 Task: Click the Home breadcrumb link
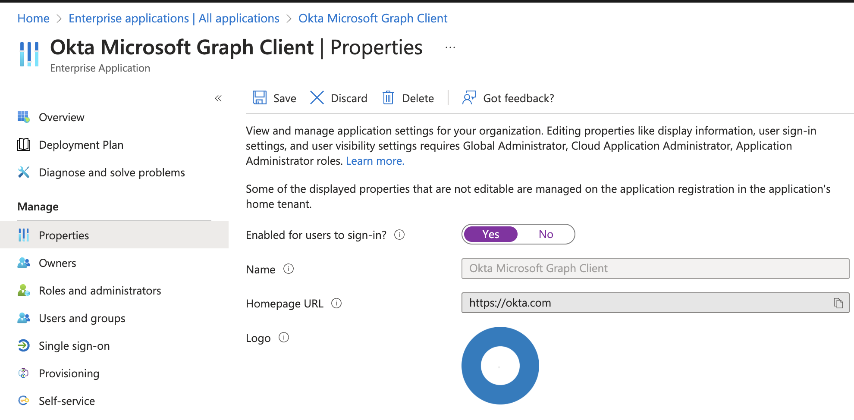coord(33,18)
